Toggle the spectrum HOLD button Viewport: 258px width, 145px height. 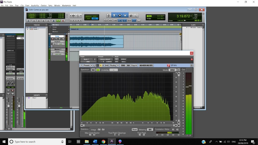point(93,70)
